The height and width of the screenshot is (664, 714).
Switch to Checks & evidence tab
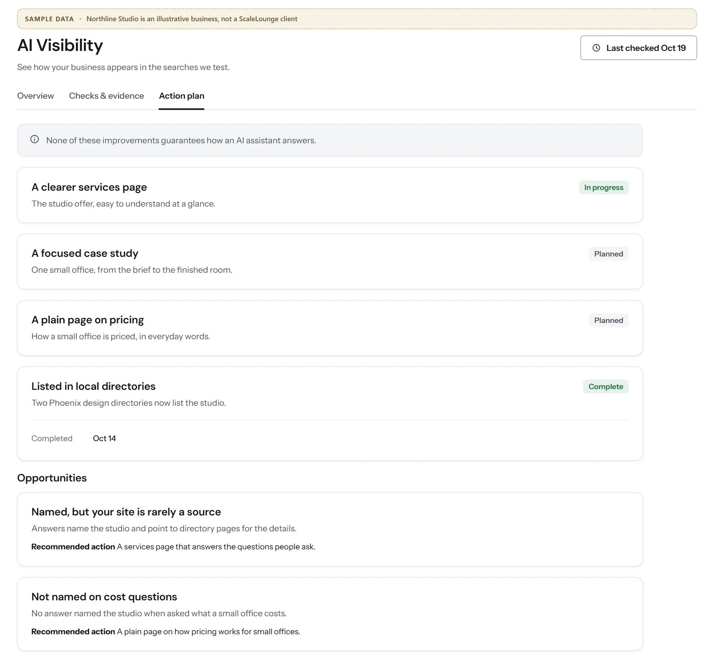tap(106, 96)
